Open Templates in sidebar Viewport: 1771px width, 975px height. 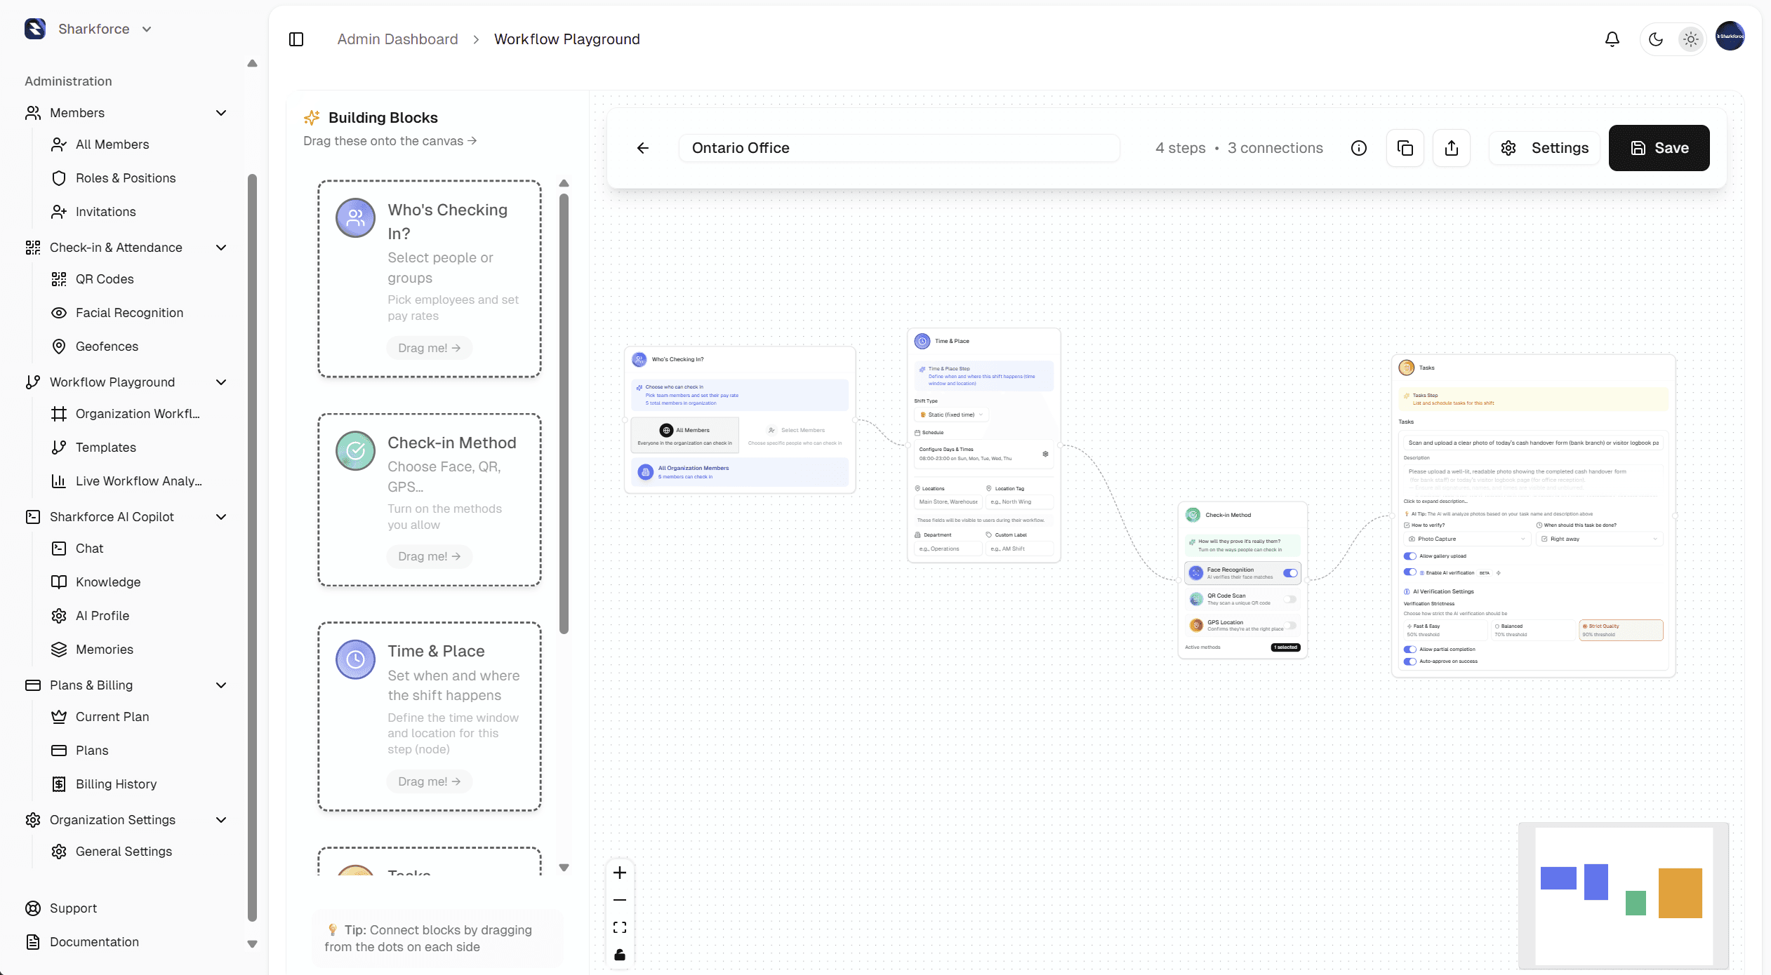[x=106, y=448]
